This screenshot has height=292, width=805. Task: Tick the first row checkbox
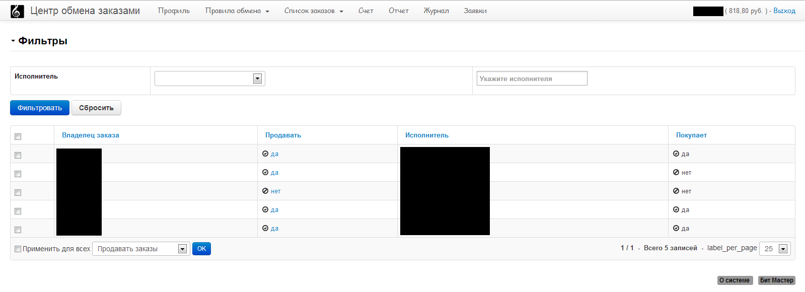18,155
